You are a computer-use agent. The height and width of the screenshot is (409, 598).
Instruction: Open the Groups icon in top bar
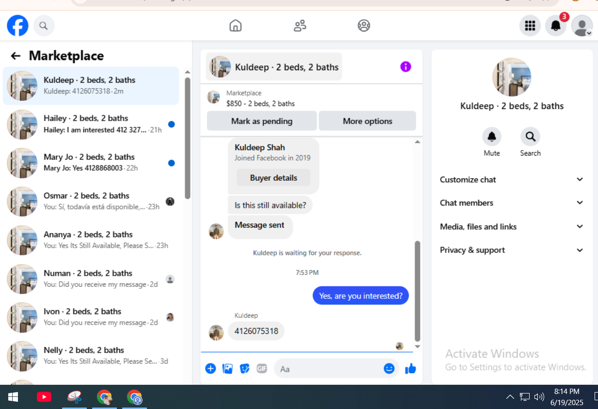[364, 26]
